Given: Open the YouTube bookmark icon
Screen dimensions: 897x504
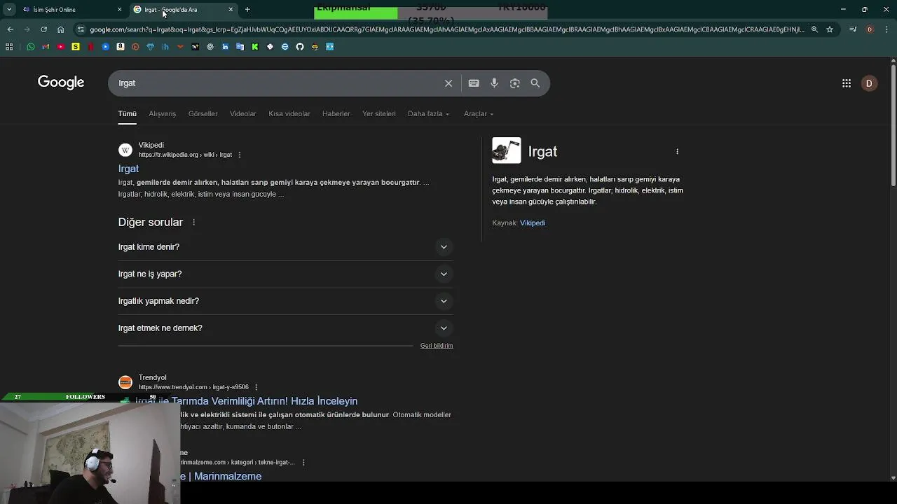Looking at the screenshot, I should click(60, 47).
